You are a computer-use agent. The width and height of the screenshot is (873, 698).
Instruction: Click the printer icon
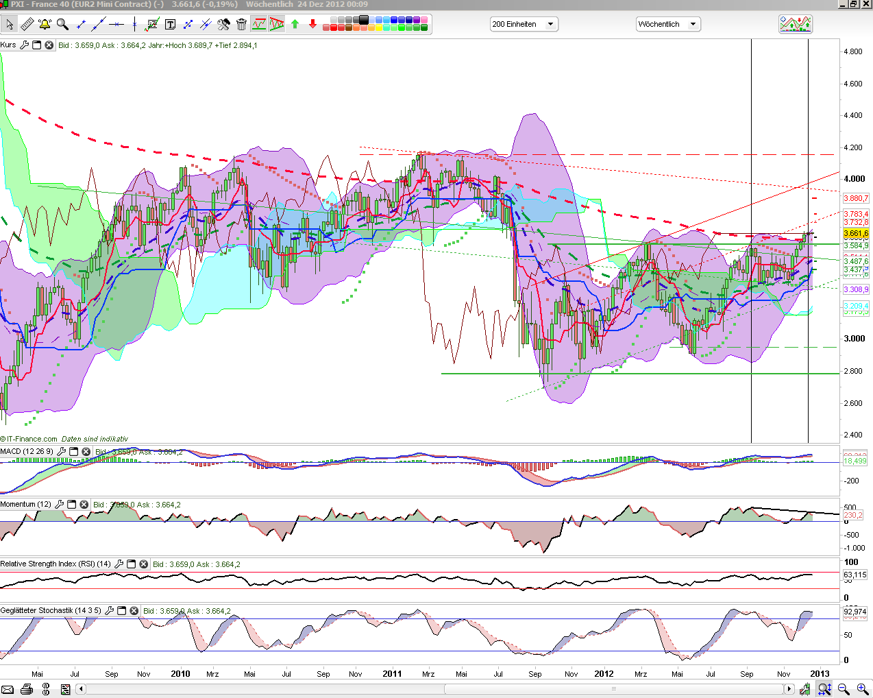pyautogui.click(x=27, y=689)
